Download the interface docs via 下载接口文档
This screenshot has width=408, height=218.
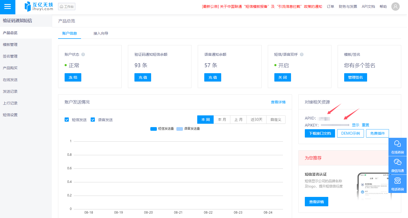[320, 133]
